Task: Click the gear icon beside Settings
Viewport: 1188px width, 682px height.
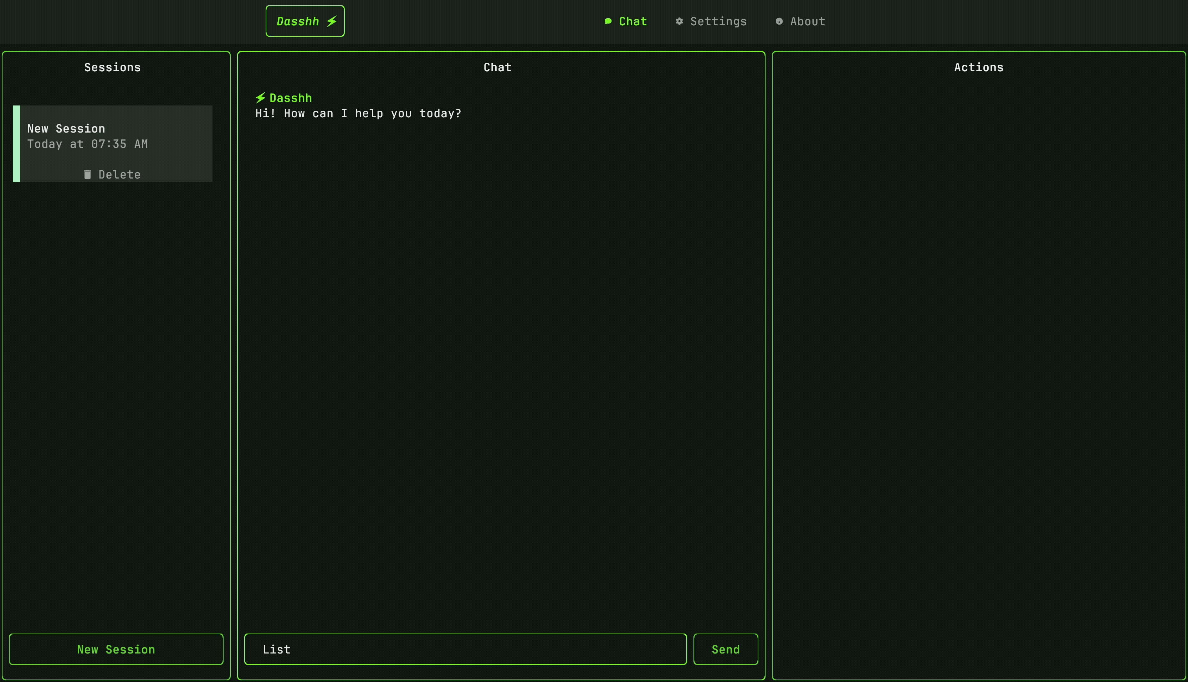Action: point(679,21)
